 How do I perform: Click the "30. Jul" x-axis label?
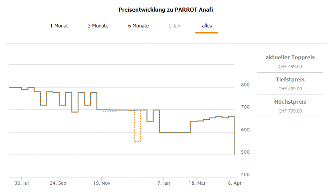click(21, 183)
